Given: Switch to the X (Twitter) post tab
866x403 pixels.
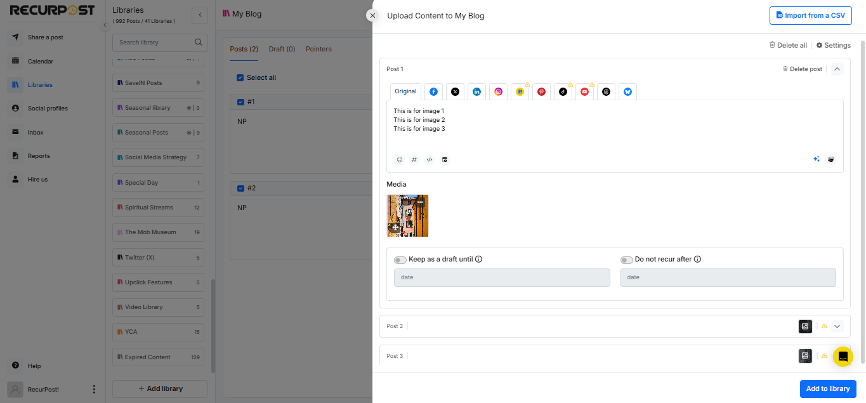Looking at the screenshot, I should [455, 91].
